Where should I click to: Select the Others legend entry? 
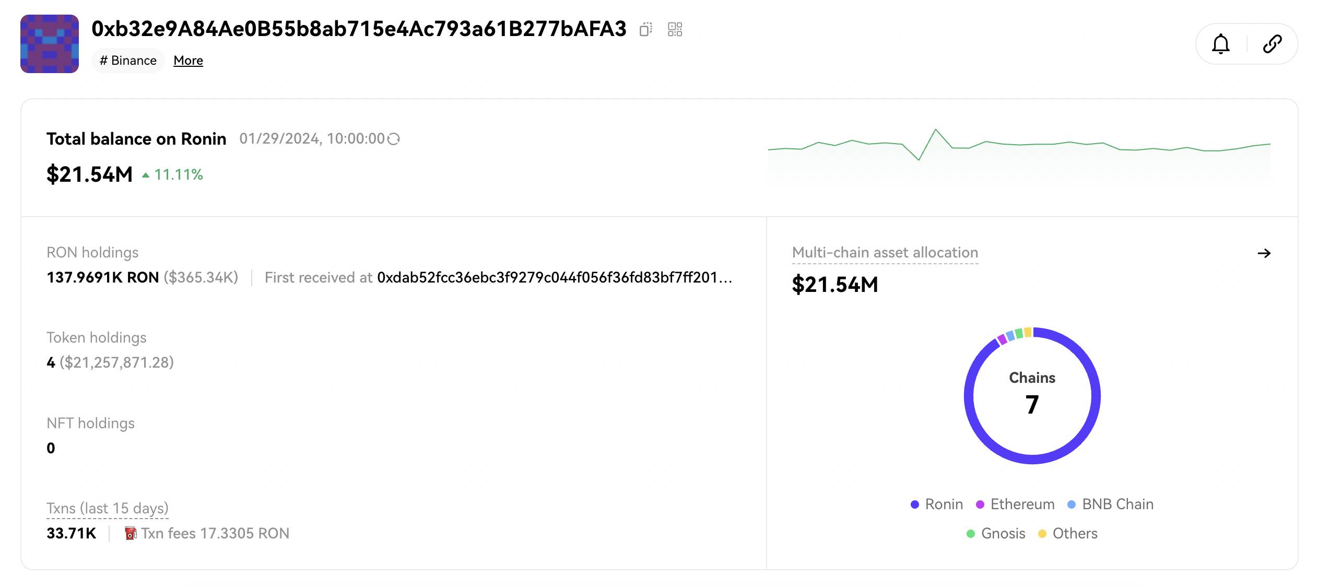point(1067,533)
